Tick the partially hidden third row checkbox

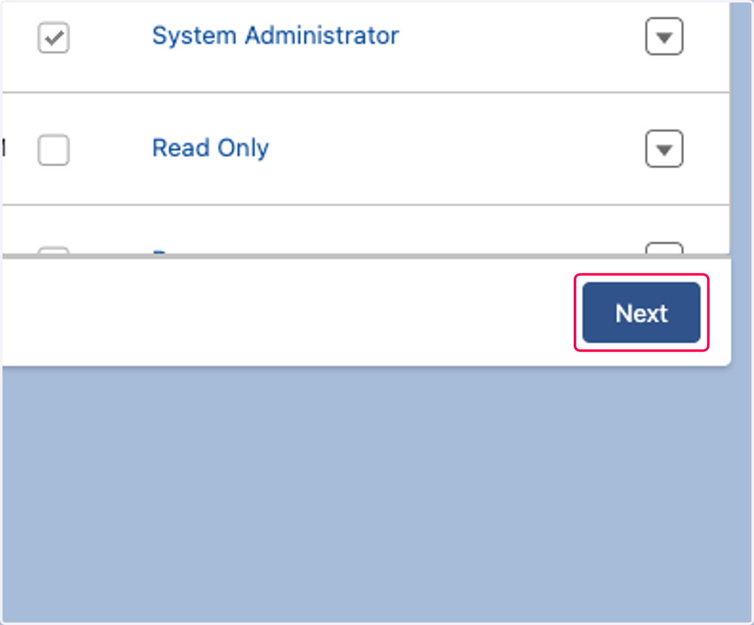[x=53, y=250]
